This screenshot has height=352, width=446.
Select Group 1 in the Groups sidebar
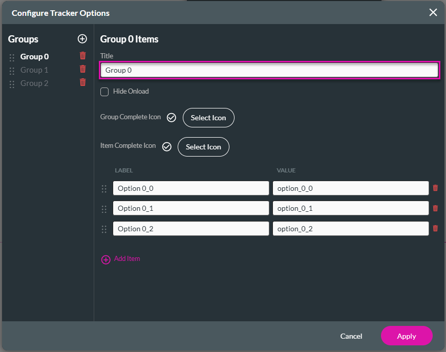(34, 69)
